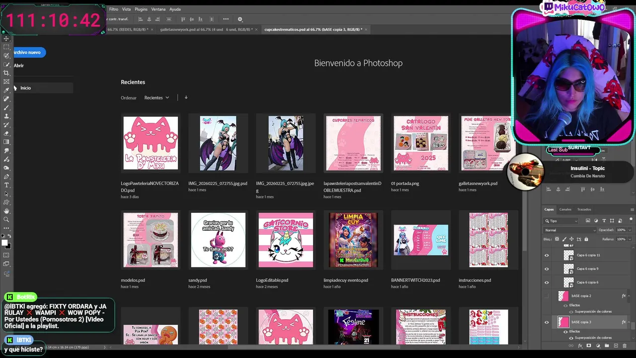Viewport: 636px width, 358px height.
Task: Select the Clone Stamp tool
Action: point(6,116)
